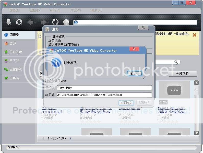Go to next page of results
This screenshot has height=153, width=203.
(x=70, y=138)
